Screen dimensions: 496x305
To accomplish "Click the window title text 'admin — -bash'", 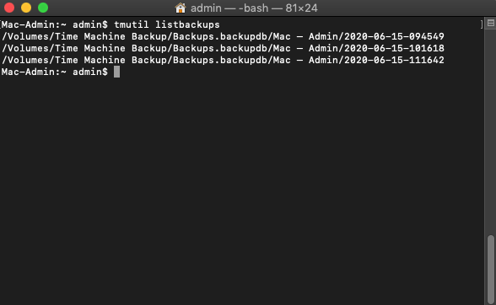I will [x=229, y=8].
